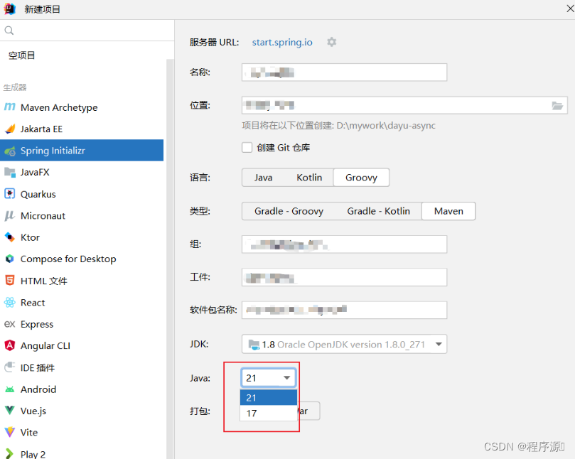This screenshot has height=459, width=575.
Task: Select Jakarta EE generator
Action: [x=82, y=129]
